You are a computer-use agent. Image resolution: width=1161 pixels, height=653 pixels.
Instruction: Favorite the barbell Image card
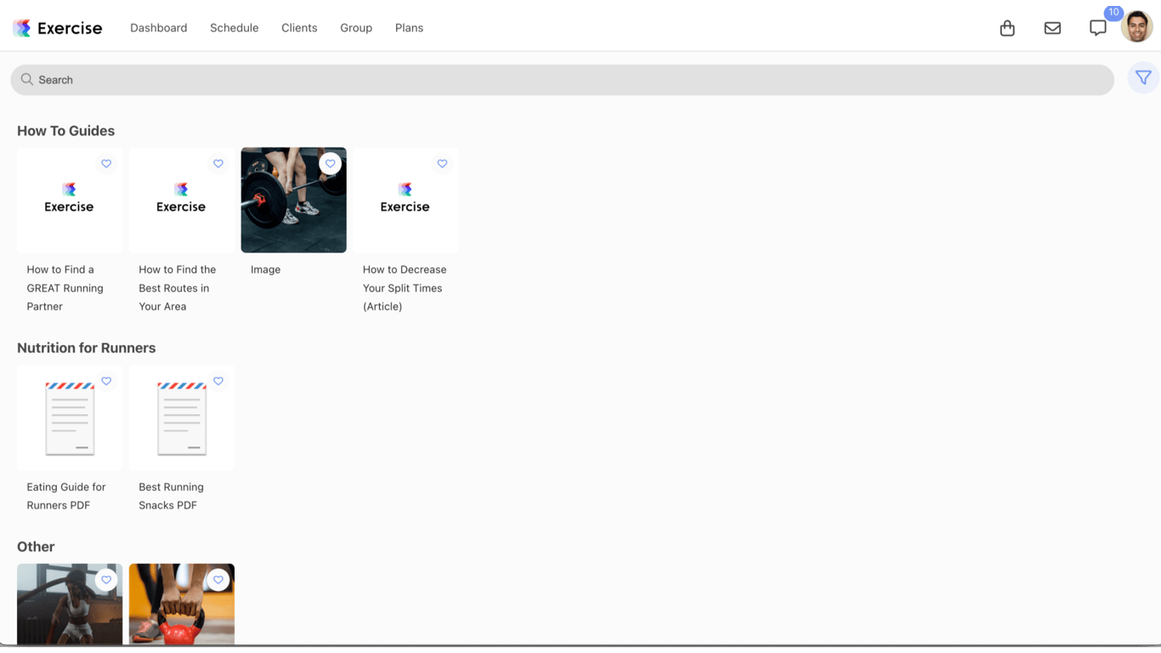tap(331, 163)
